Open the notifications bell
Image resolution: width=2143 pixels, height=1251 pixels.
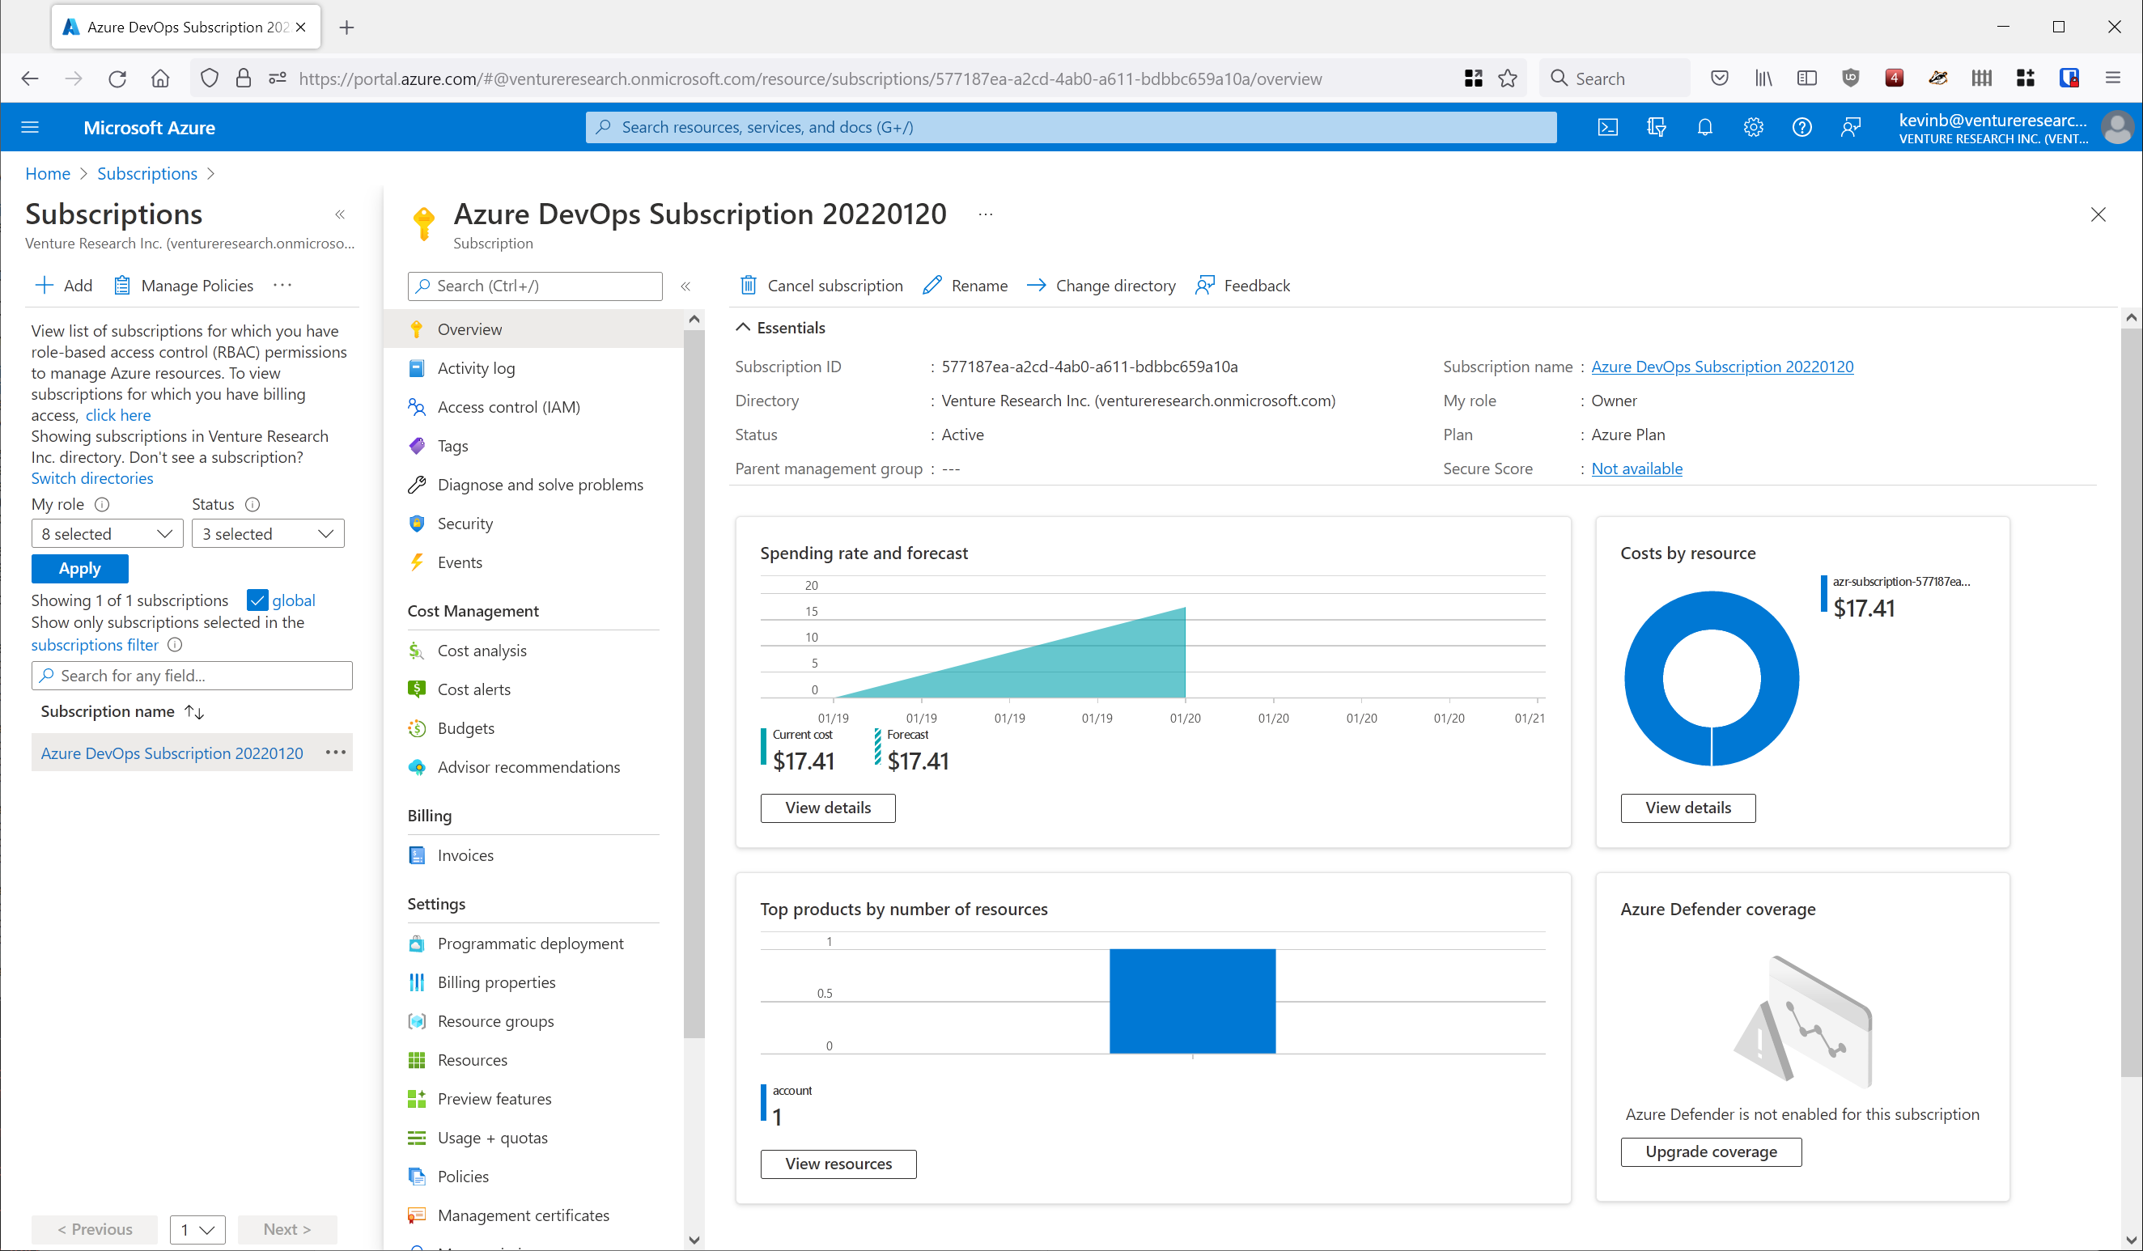pos(1704,128)
